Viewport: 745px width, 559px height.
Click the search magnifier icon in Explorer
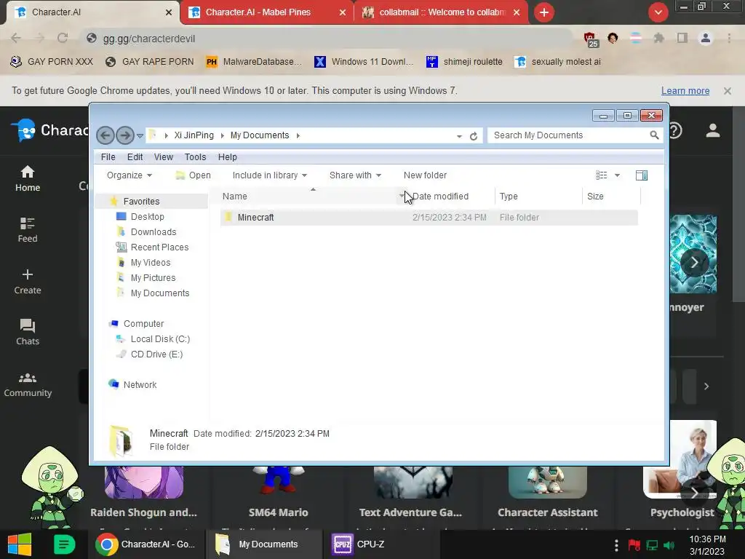pyautogui.click(x=654, y=135)
